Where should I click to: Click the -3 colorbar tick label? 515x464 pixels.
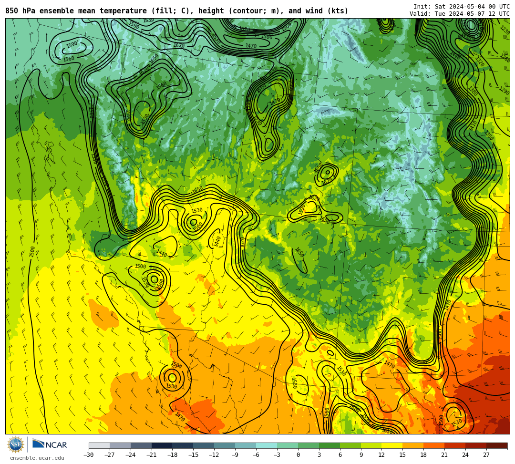[277, 455]
